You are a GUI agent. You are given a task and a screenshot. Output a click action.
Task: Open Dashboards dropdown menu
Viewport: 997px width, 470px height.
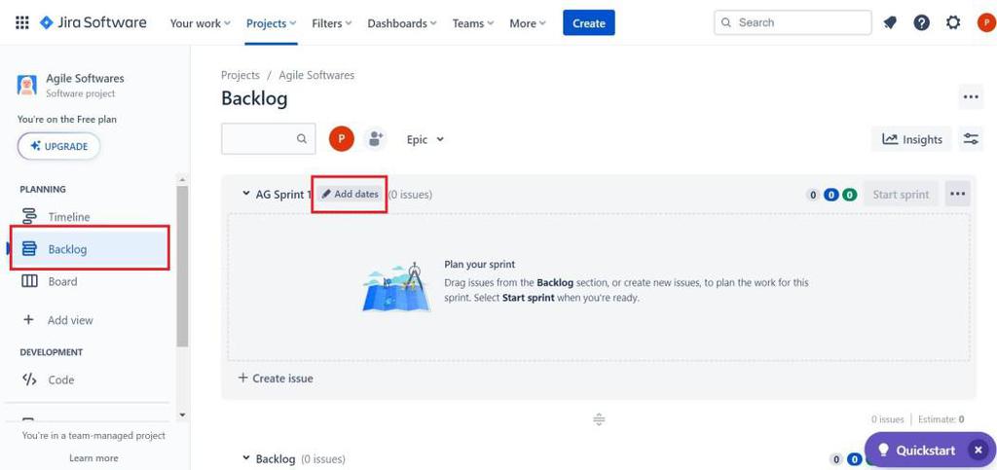pos(402,22)
